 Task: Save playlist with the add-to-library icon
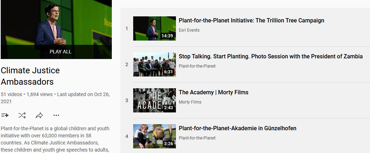click(x=5, y=115)
